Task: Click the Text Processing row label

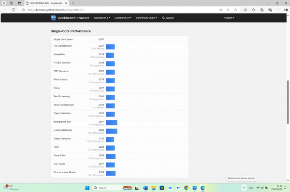Action: tap(62, 96)
